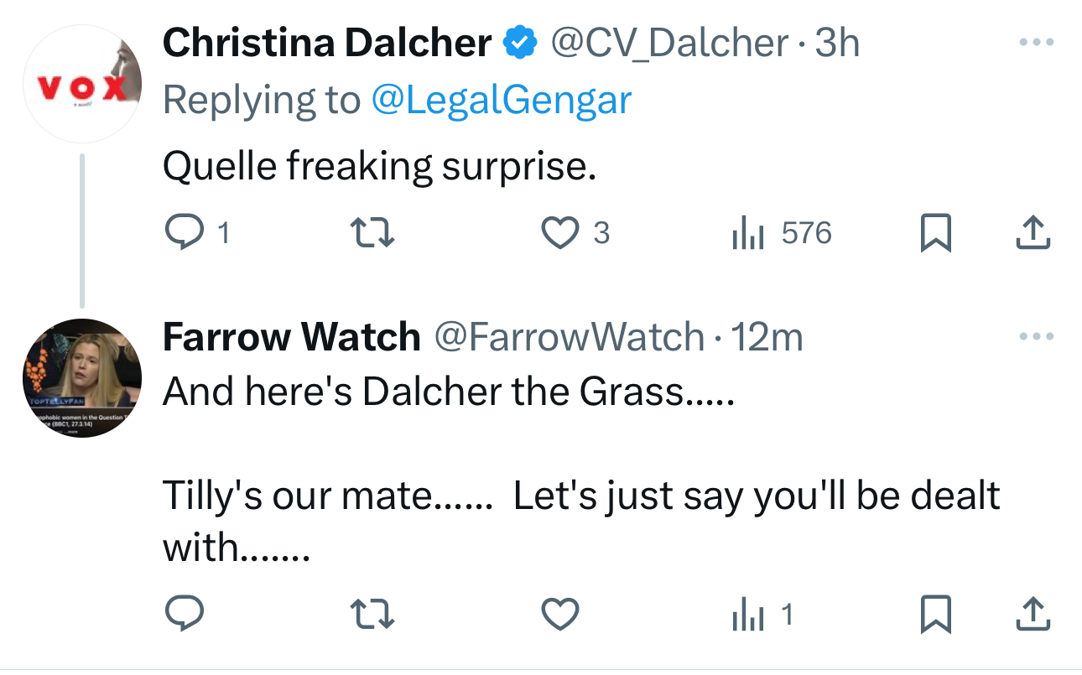Open Farrow Watch's profile picture
Image resolution: width=1082 pixels, height=675 pixels.
pyautogui.click(x=81, y=378)
